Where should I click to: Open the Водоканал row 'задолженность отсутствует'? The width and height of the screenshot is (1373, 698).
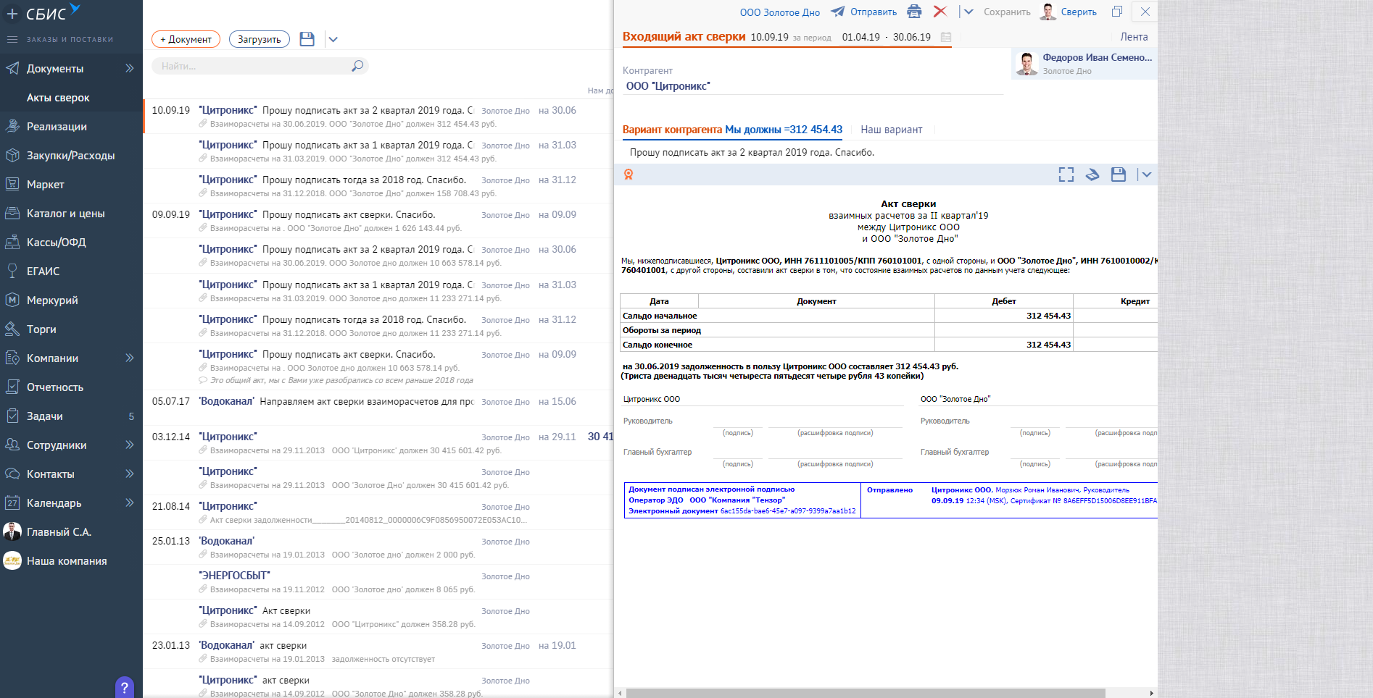pyautogui.click(x=378, y=652)
